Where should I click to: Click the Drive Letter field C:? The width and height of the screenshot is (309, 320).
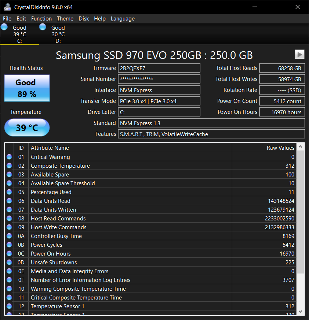pos(159,112)
